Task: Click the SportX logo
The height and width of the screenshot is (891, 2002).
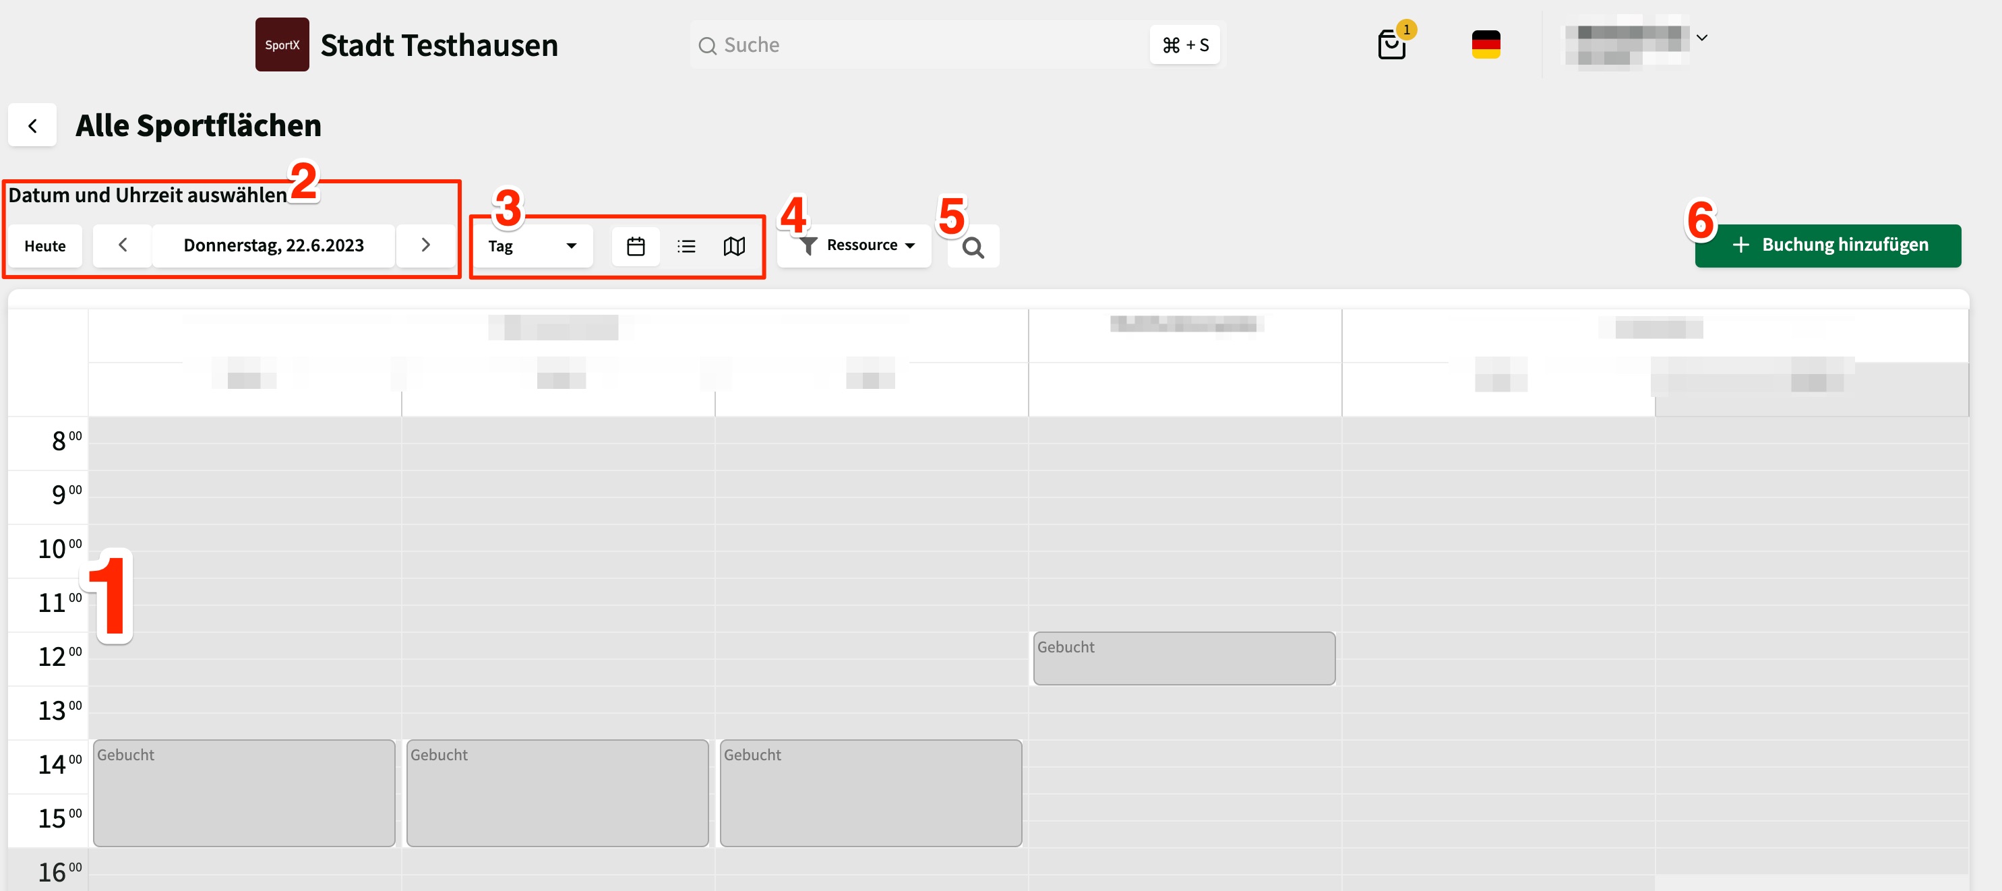Action: tap(282, 44)
